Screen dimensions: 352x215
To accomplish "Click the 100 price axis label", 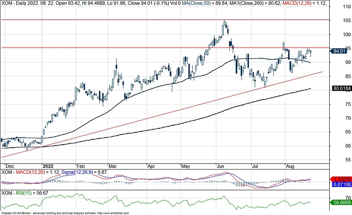I will [347, 35].
